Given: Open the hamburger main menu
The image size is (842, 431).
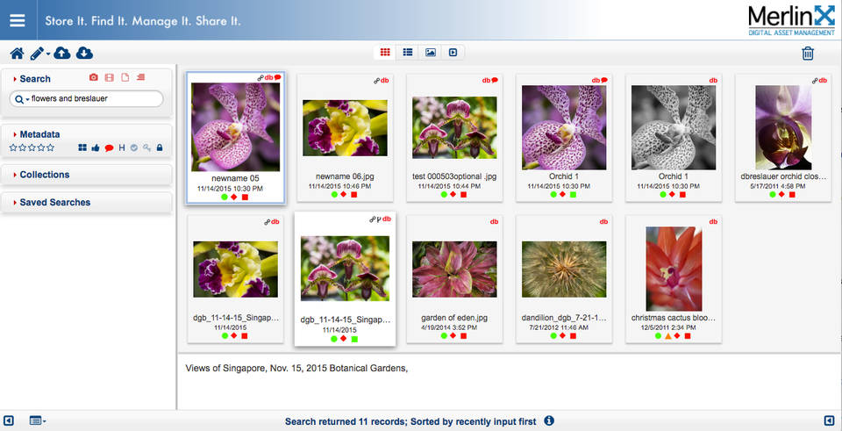Looking at the screenshot, I should pos(18,20).
